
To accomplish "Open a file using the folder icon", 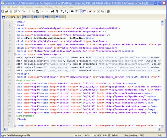I will pos(7,11).
